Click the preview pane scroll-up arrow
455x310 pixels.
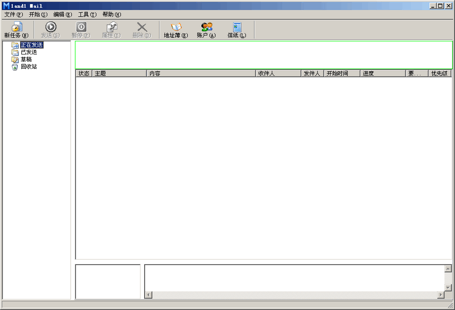(x=448, y=268)
